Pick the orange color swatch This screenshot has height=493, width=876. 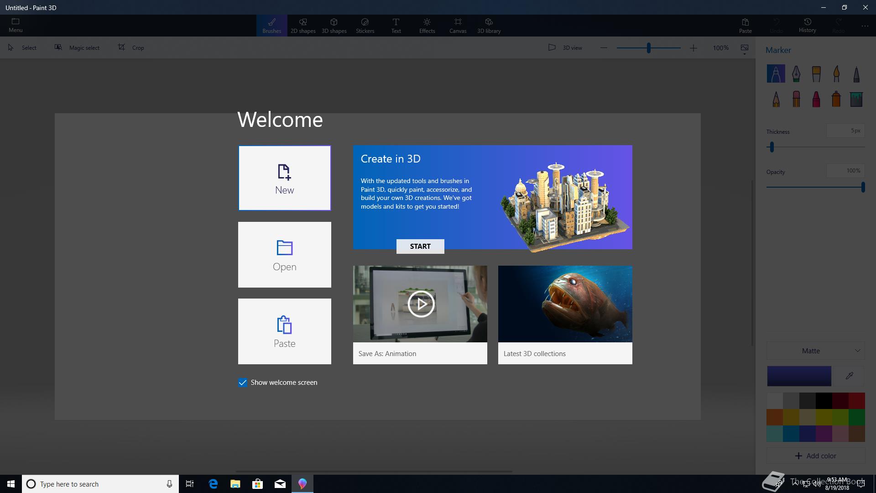click(x=775, y=417)
